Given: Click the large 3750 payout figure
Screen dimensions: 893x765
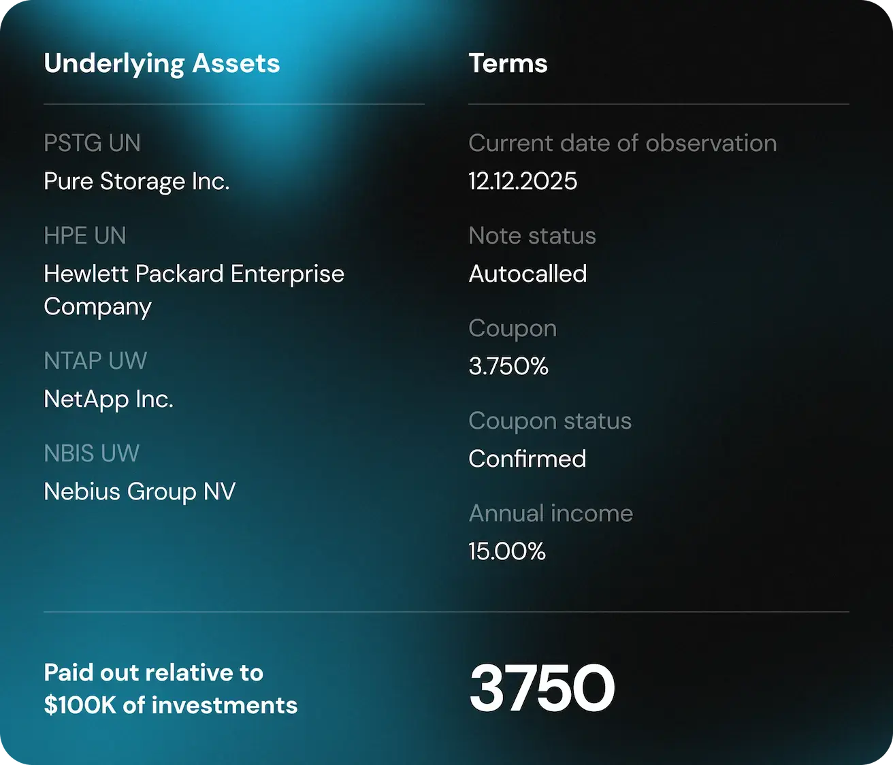Looking at the screenshot, I should coord(541,688).
